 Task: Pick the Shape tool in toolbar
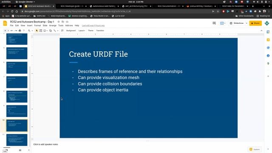[51, 31]
